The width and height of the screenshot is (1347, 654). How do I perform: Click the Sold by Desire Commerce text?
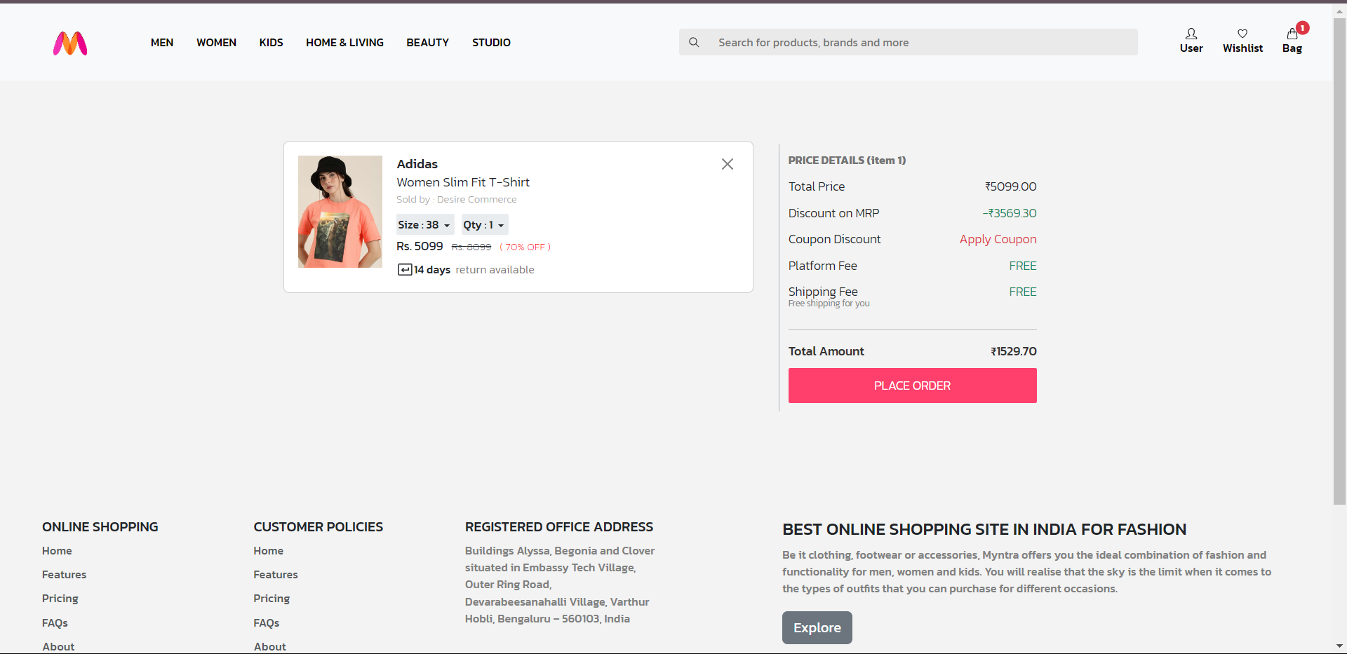[457, 200]
